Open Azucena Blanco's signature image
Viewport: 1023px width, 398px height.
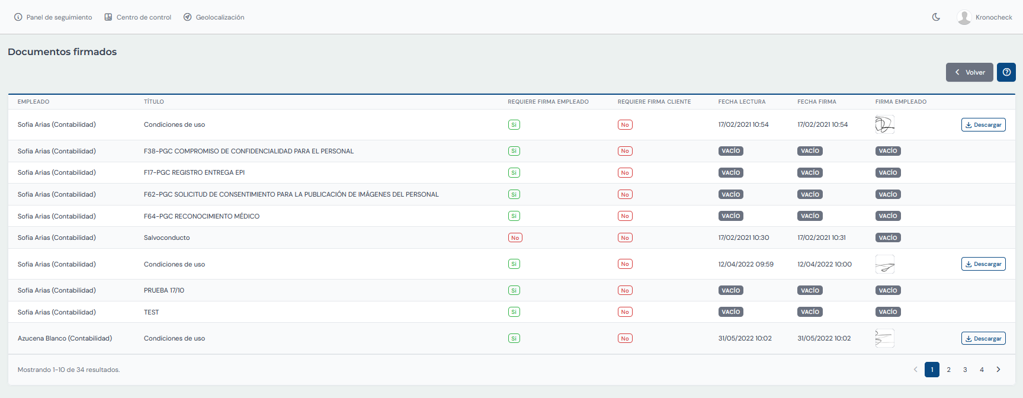[x=884, y=338]
